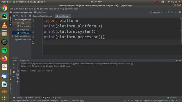Open the 1: Project side tool tab
This screenshot has width=182, height=102.
[11, 20]
